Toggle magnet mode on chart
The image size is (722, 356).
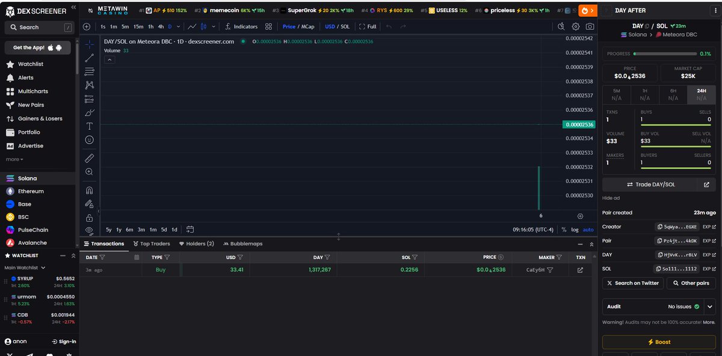click(x=89, y=190)
